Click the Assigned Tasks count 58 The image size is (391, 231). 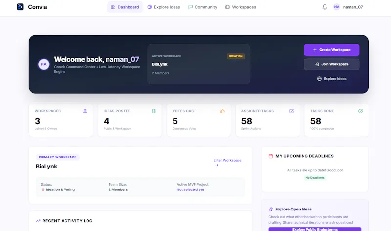coord(247,121)
